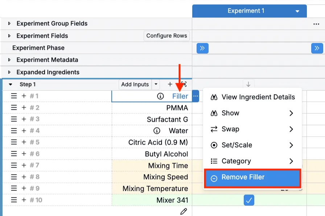Expand the Expanded Ingredients section
325x216 pixels.
pos(9,72)
